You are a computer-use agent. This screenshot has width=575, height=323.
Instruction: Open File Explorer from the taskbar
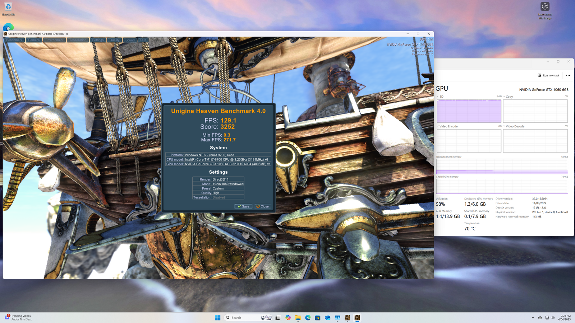click(298, 318)
